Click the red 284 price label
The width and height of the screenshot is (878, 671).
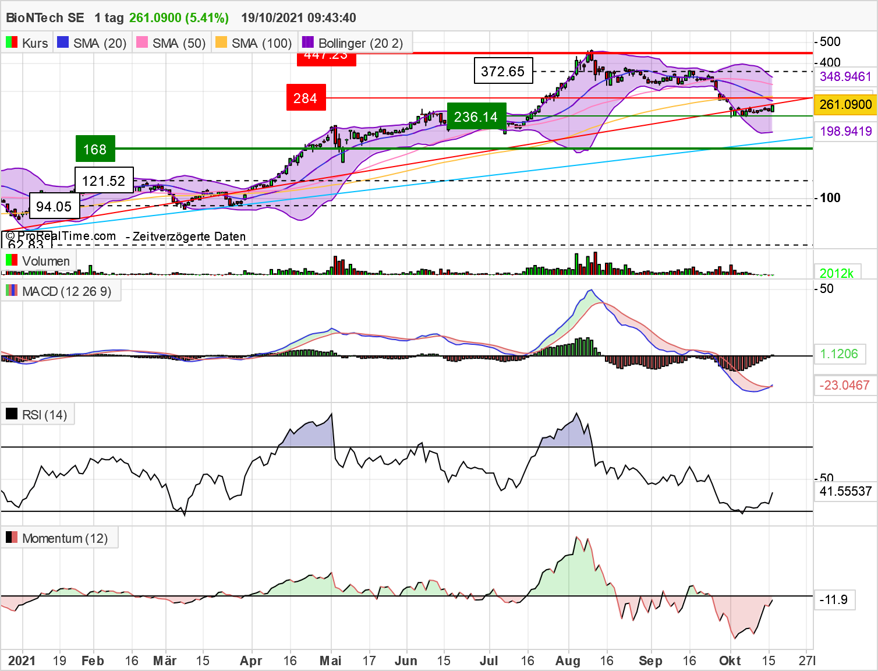point(306,98)
